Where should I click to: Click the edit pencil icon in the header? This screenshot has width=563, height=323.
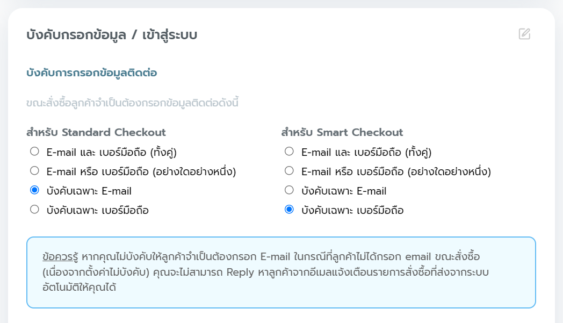tap(524, 34)
